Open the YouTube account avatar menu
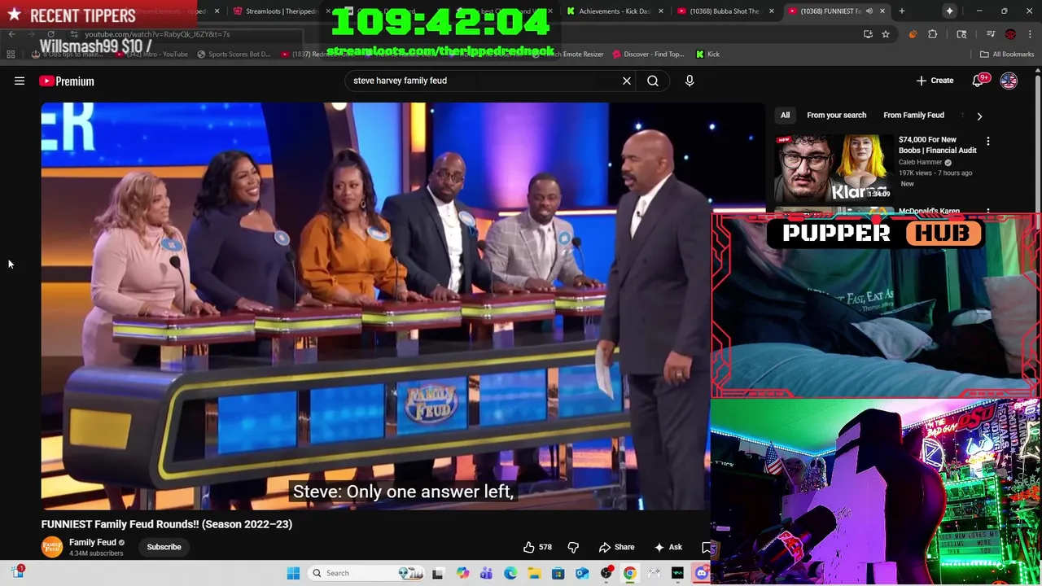 (1009, 81)
